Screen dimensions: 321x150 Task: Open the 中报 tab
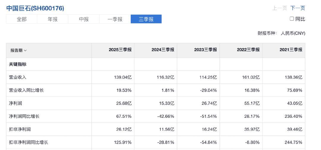(84, 19)
